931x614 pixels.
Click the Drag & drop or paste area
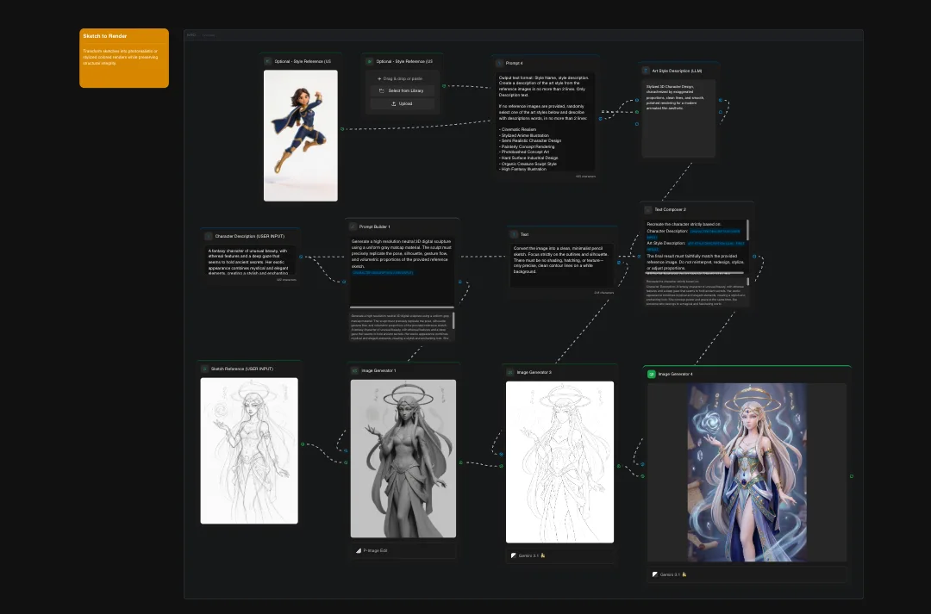(402, 78)
